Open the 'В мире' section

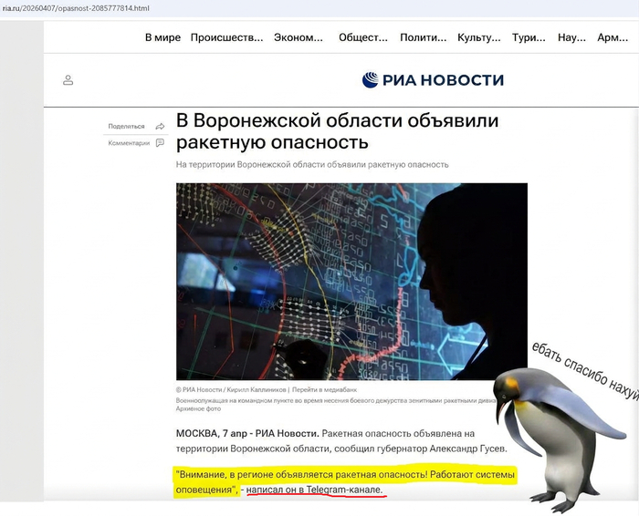click(x=162, y=37)
